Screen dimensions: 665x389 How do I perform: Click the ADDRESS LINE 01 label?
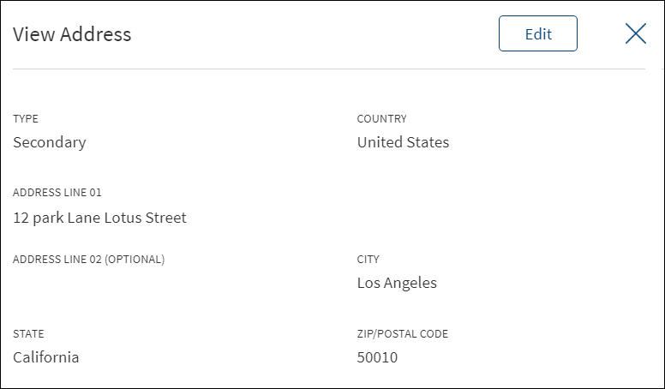tap(57, 192)
